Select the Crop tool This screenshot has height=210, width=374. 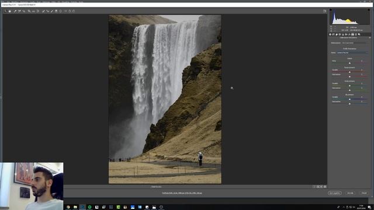tap(29, 11)
